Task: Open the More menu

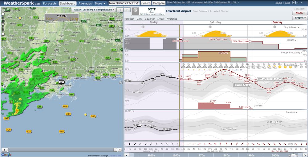Action: click(x=100, y=3)
